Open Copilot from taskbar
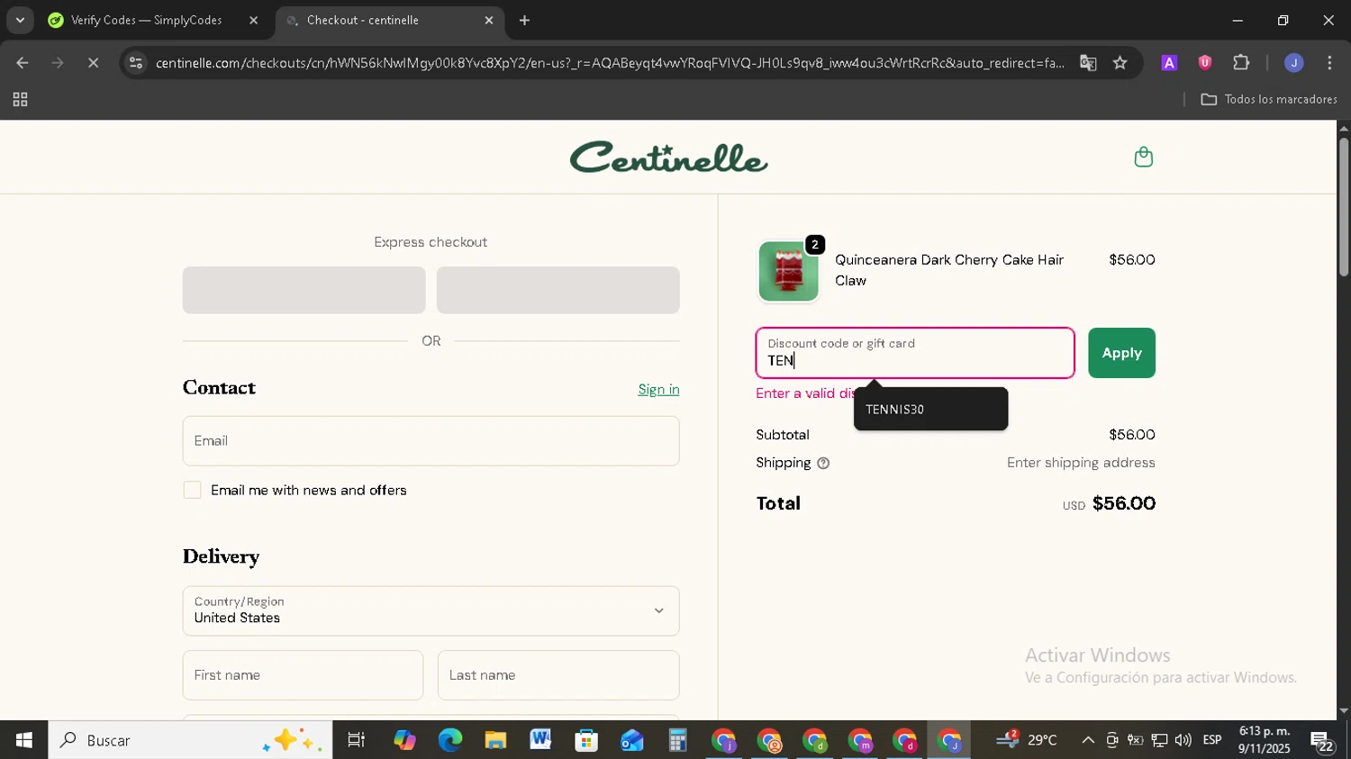This screenshot has height=759, width=1351. coord(404,740)
